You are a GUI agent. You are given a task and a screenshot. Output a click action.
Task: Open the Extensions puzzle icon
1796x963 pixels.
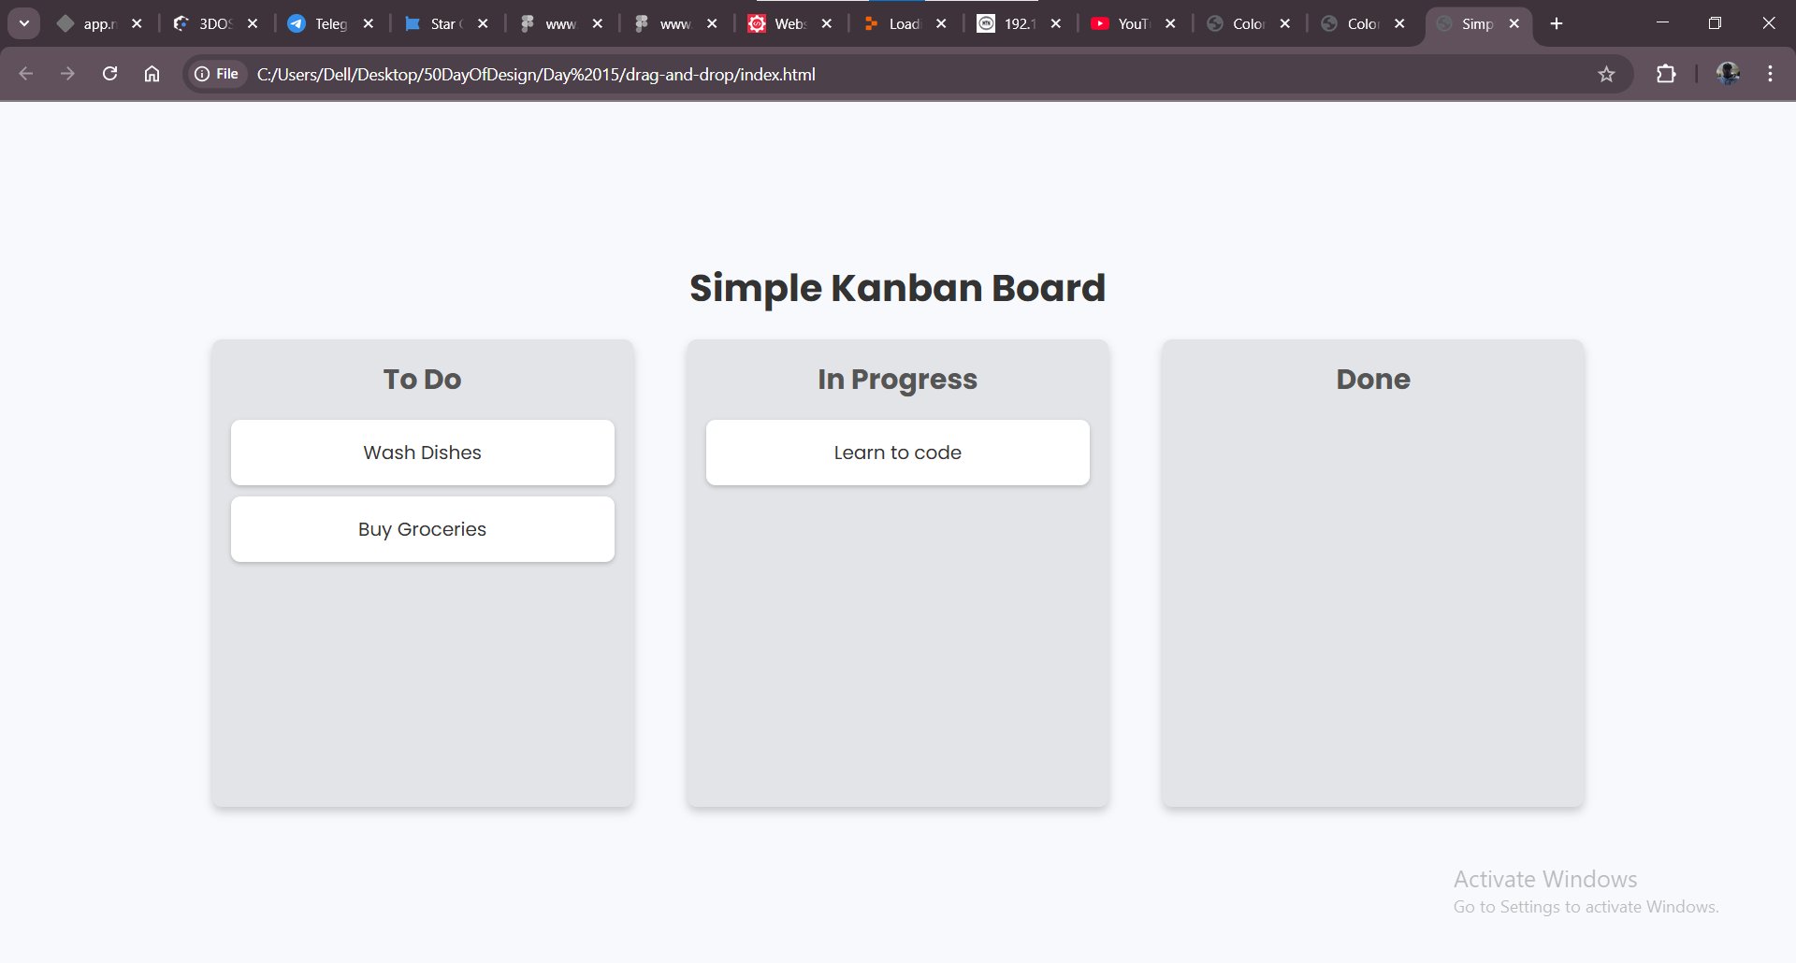coord(1666,74)
